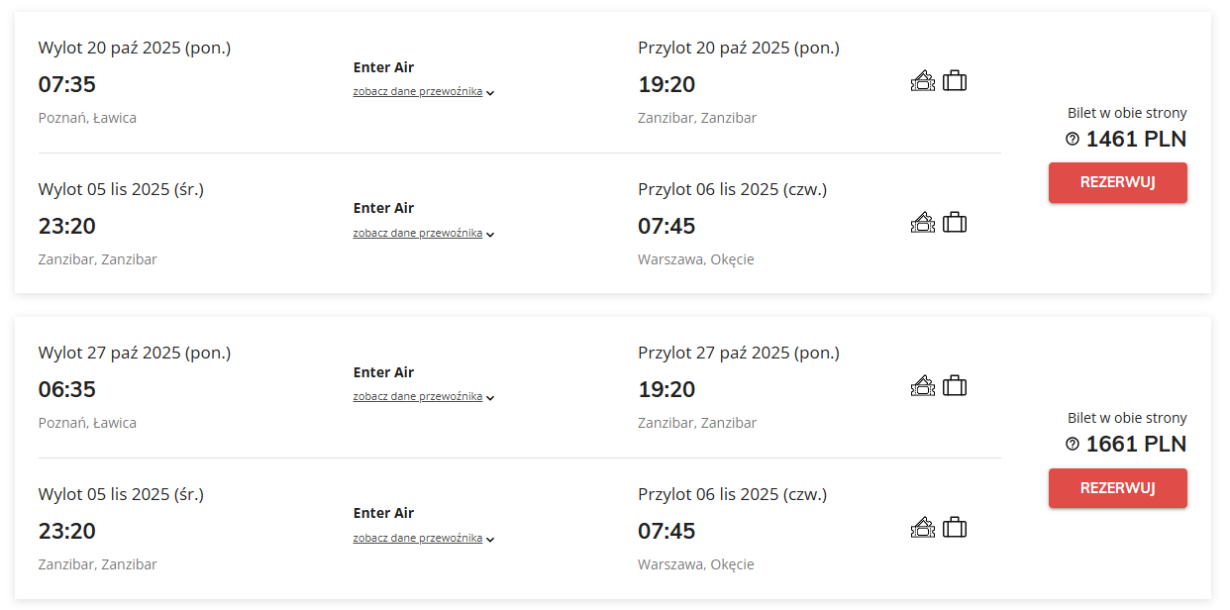The image size is (1230, 610).
Task: Click ticket icon for 27 paź Poznań departure
Action: click(923, 386)
